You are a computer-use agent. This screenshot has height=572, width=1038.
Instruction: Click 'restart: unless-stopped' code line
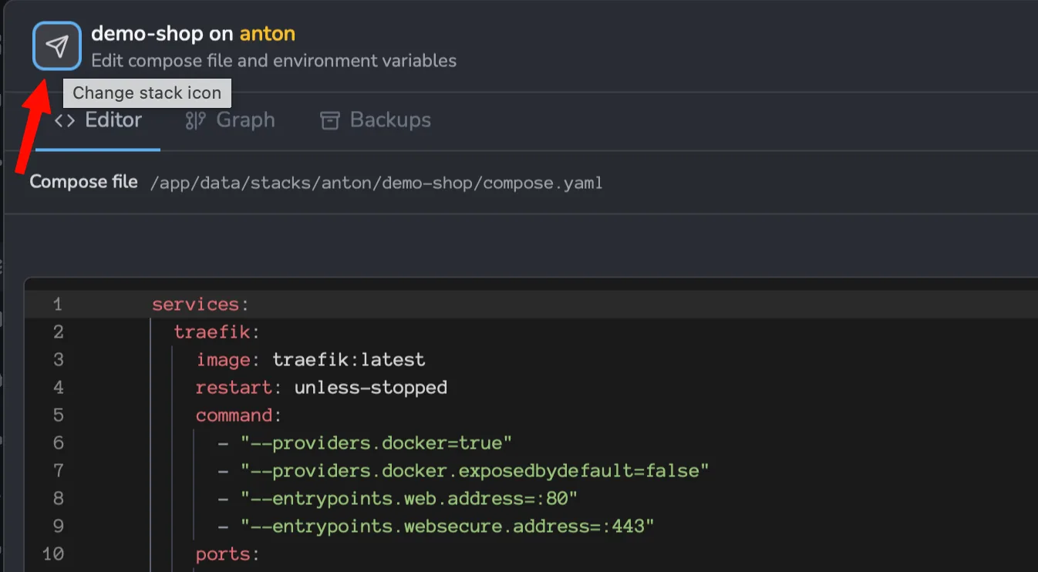[322, 388]
